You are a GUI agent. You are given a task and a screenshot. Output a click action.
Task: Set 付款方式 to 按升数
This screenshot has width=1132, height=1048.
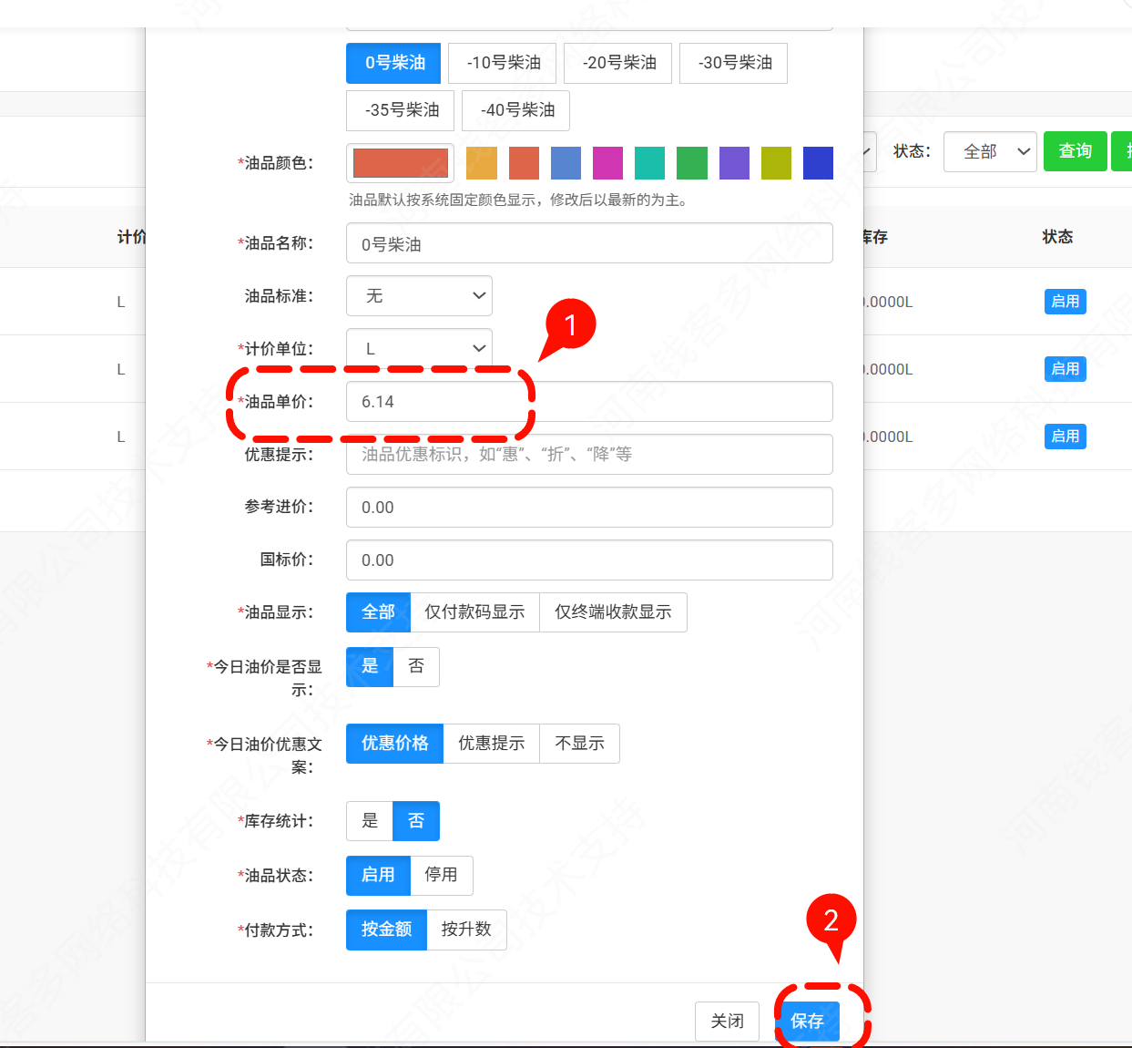466,930
